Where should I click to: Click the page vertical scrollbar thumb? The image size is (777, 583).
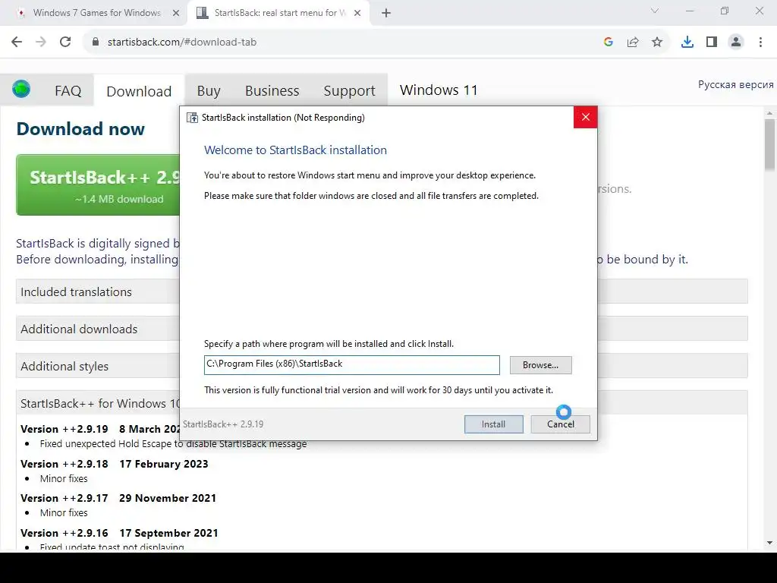(x=769, y=143)
